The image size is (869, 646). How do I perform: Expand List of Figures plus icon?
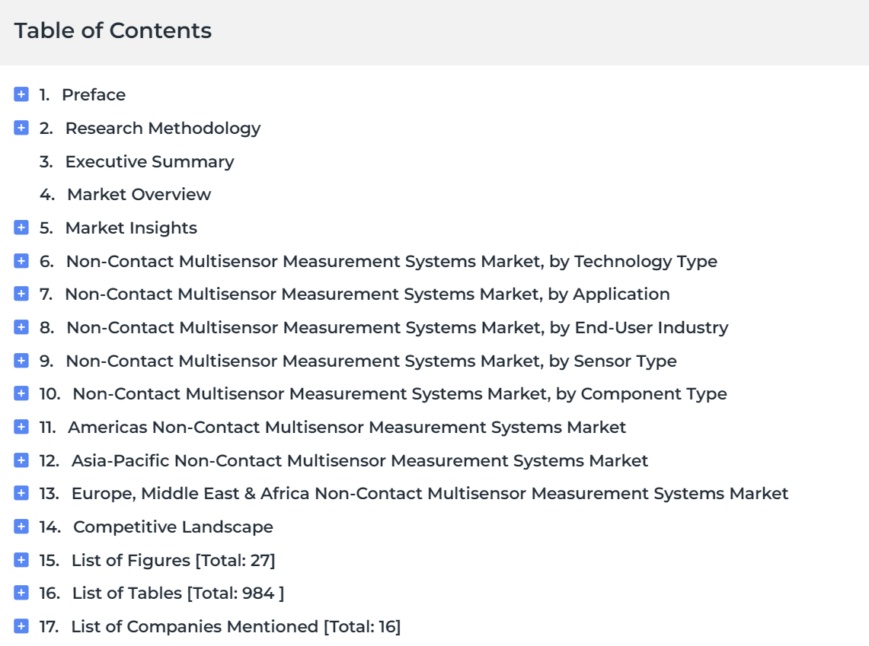tap(21, 560)
